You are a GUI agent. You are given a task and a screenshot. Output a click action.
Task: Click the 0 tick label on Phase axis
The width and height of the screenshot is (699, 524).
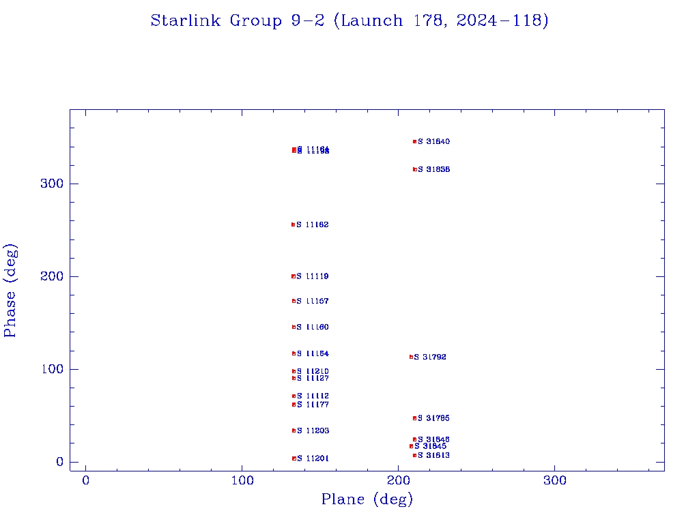pyautogui.click(x=60, y=462)
